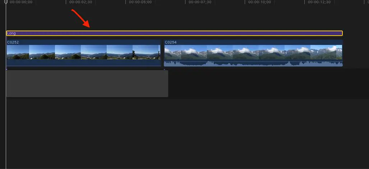Screen dimensions: 369x169
Task: Click the playhead handle at timeline start
Action: pyautogui.click(x=6, y=2)
